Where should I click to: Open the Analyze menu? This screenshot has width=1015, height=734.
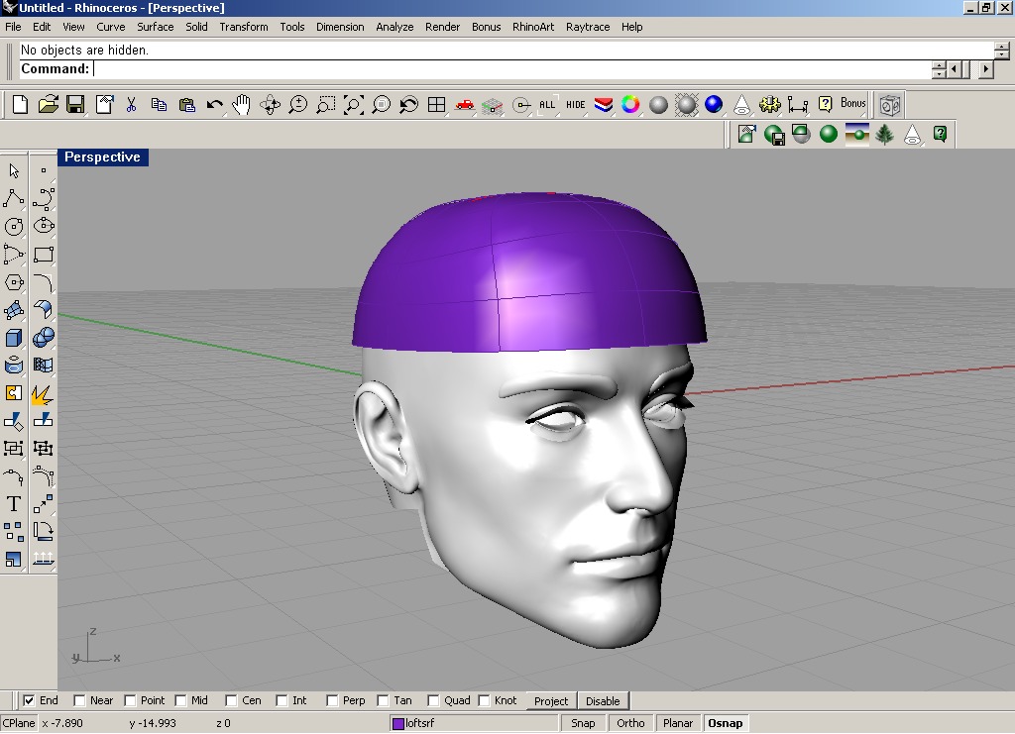(x=395, y=27)
